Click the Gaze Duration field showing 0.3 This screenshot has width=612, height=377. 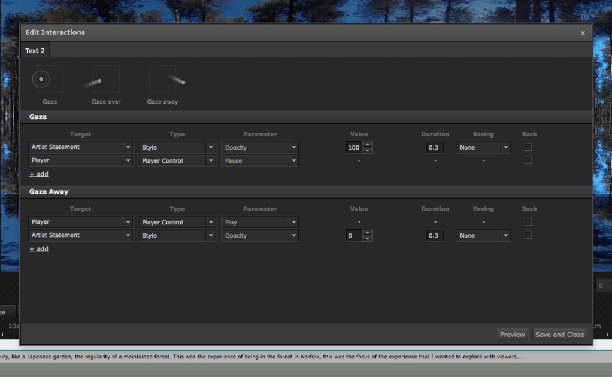(x=435, y=147)
